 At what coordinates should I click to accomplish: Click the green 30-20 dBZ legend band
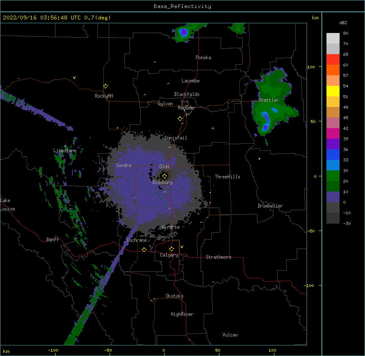333,176
